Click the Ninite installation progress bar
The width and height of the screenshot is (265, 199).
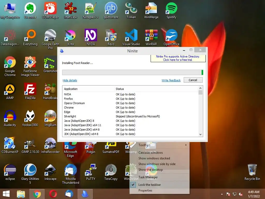coord(132,73)
